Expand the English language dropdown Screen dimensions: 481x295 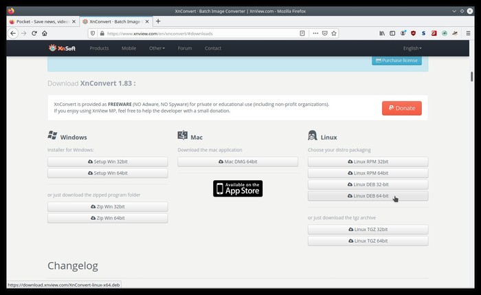(x=412, y=48)
